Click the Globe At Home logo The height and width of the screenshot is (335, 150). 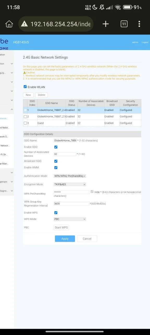click(x=4, y=44)
